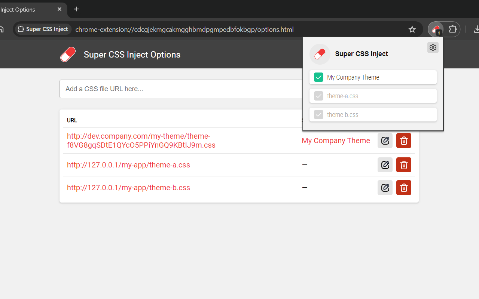479x299 pixels.
Task: Edit the My Company Theme entry
Action: tap(385, 141)
